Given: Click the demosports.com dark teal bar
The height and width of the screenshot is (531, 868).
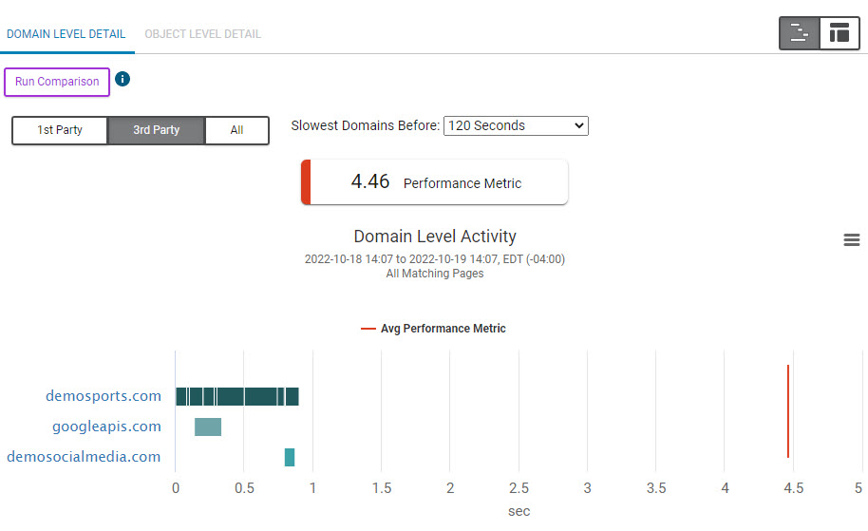Looking at the screenshot, I should (237, 396).
